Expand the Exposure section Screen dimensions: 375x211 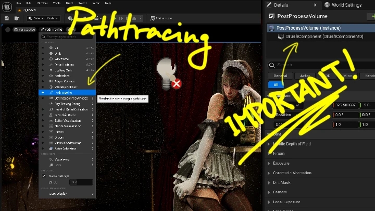coord(281,163)
